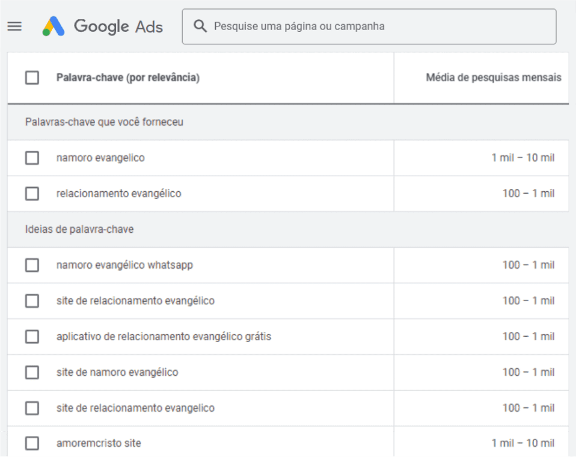Open the 'namoro evangelico' keyword text
This screenshot has width=576, height=457.
click(x=100, y=158)
